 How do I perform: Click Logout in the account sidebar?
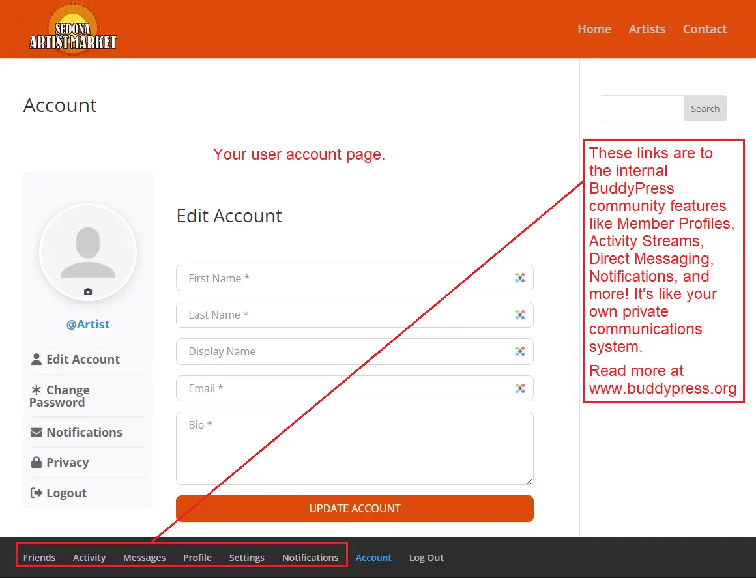(x=66, y=493)
